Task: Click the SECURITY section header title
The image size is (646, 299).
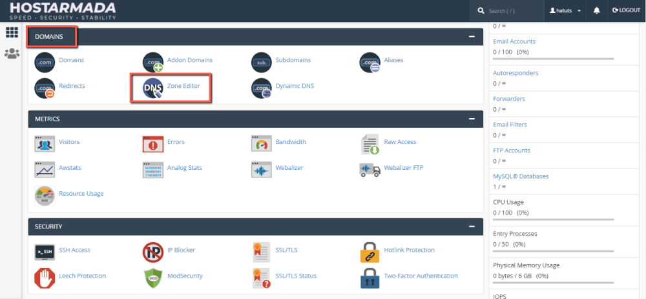Action: (x=48, y=227)
